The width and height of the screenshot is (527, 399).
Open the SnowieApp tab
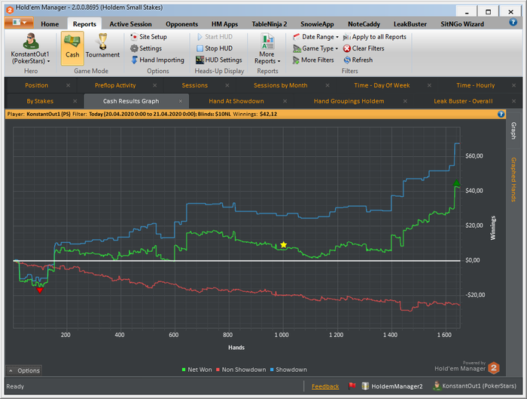point(317,24)
